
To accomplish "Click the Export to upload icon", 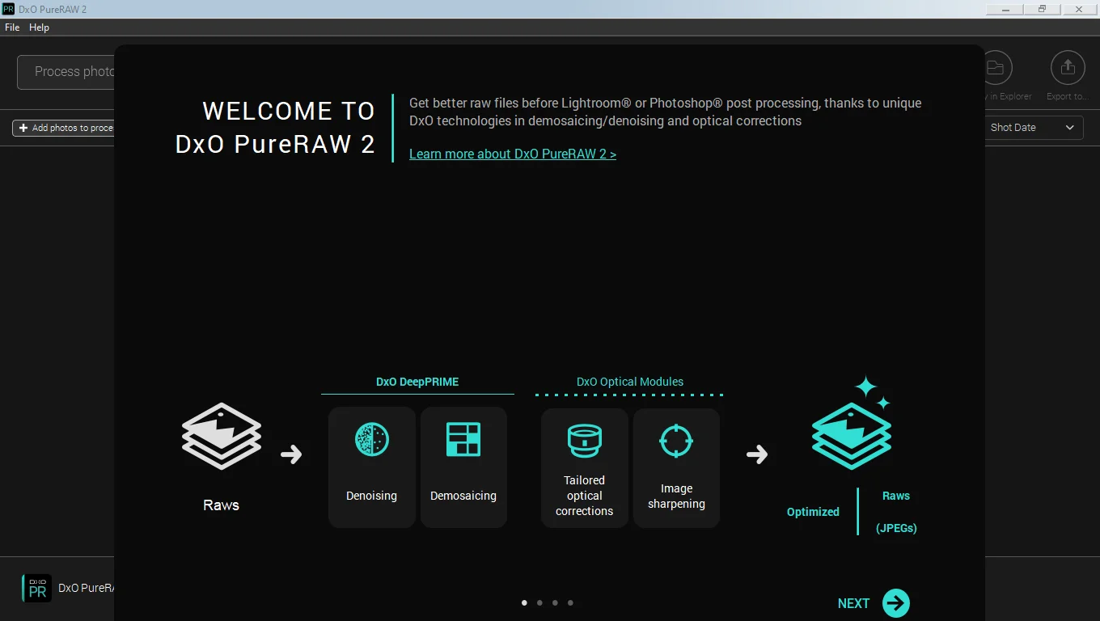I will pyautogui.click(x=1068, y=68).
